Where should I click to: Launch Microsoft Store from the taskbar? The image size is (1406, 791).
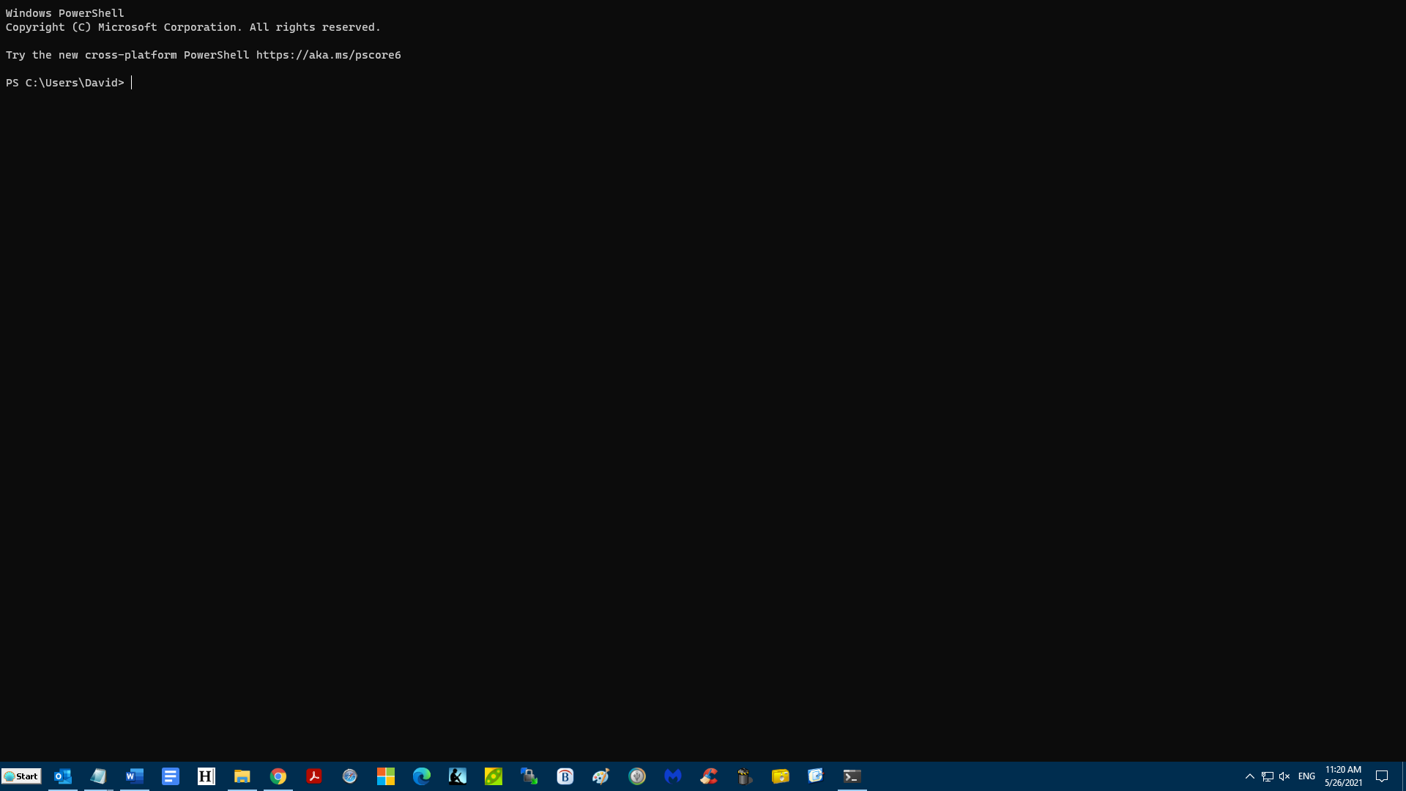pyautogui.click(x=386, y=776)
